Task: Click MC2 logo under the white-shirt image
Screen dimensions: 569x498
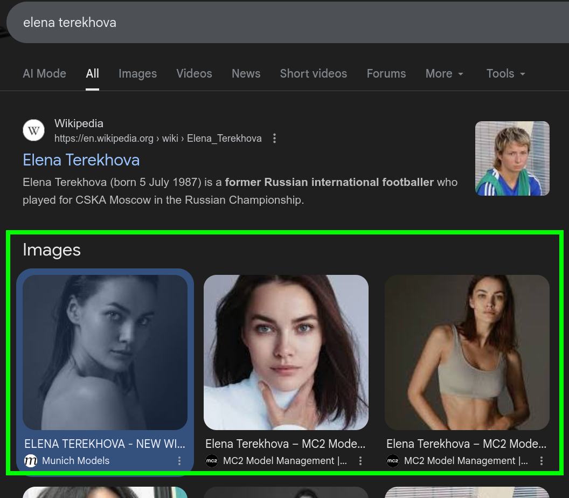Action: (212, 461)
